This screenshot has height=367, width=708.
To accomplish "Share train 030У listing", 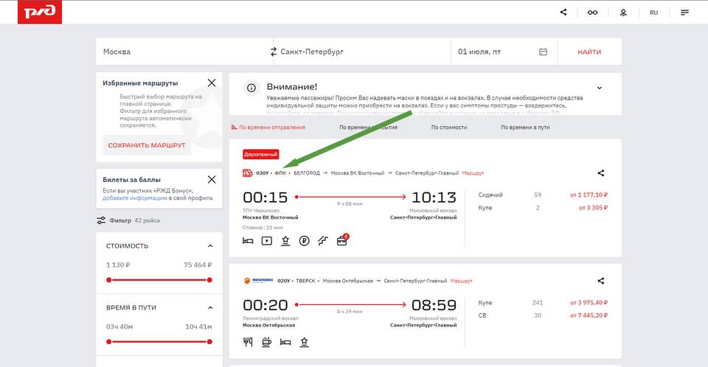I will (x=600, y=173).
